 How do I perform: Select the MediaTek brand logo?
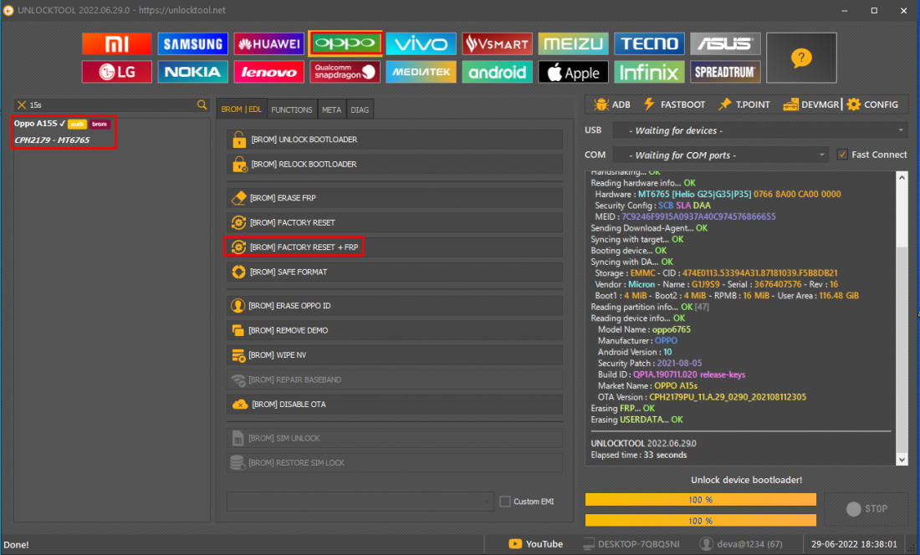[x=421, y=72]
